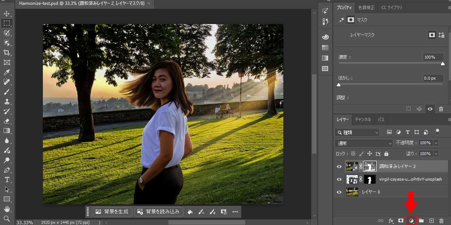Screen dimensions: 451x225
Task: Toggle the layer filtering switch
Action: (437, 132)
